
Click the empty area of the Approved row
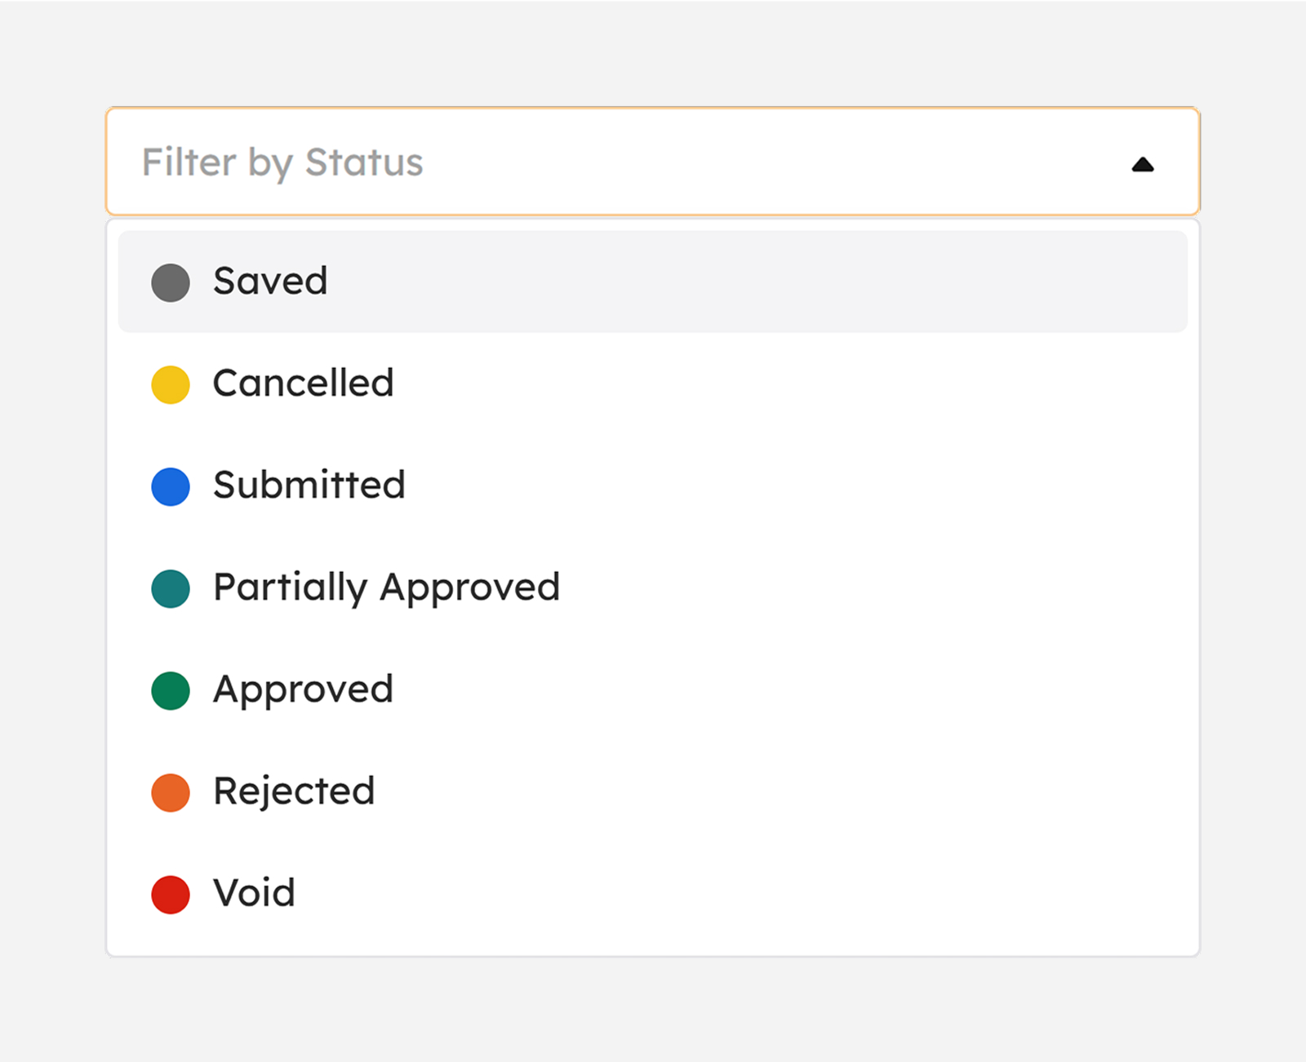[735, 690]
